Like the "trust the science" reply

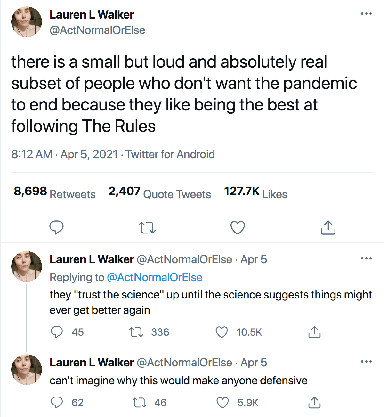[222, 332]
